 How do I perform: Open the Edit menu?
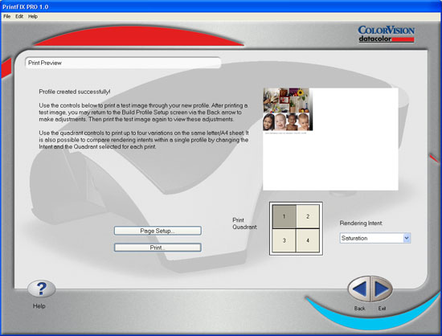(19, 16)
